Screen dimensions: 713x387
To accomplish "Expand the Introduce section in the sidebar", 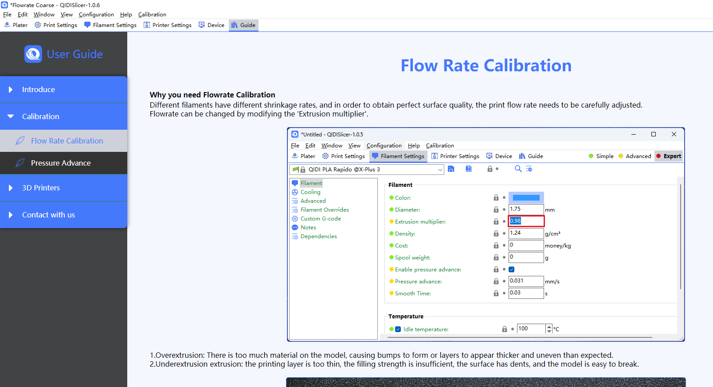I will point(39,89).
